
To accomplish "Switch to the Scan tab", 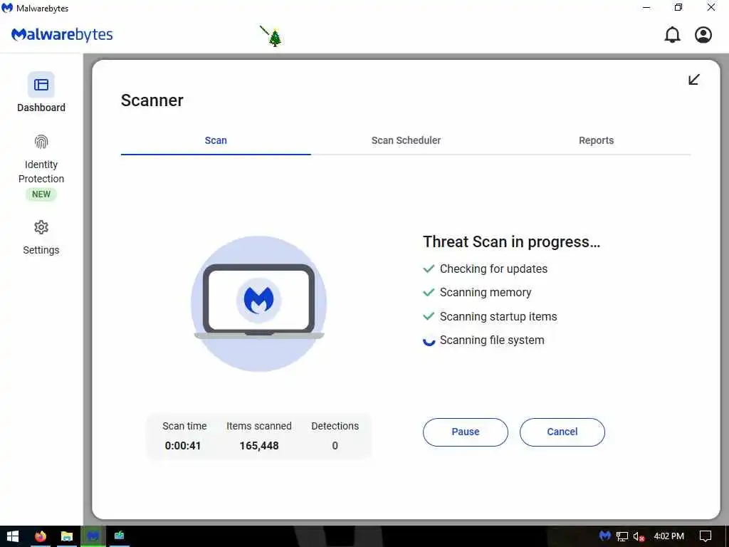I will [216, 140].
